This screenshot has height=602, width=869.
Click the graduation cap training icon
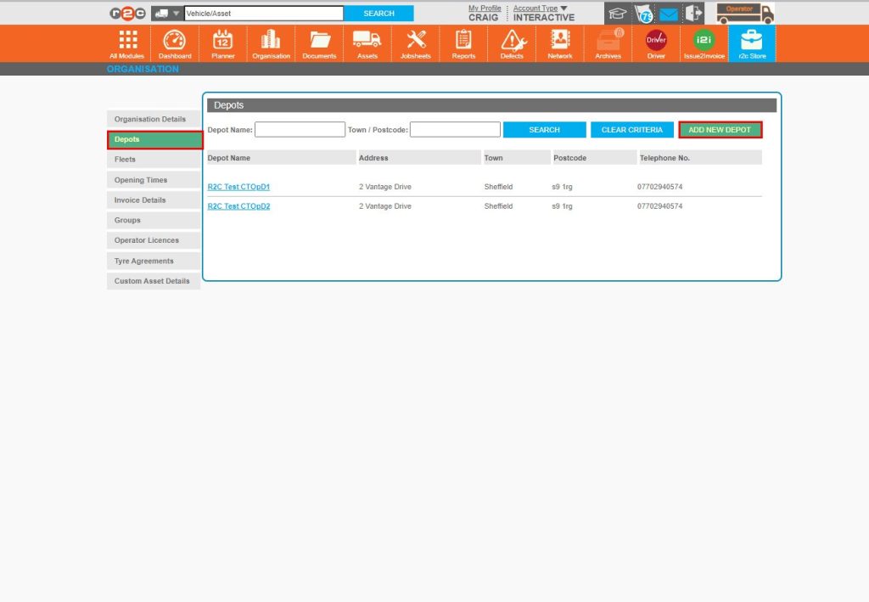(617, 14)
